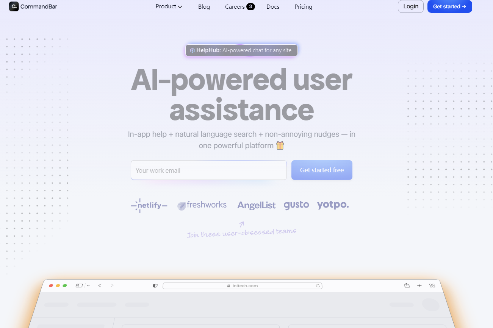The image size is (493, 328).
Task: Click the back arrow in mock browser
Action: [x=100, y=286]
